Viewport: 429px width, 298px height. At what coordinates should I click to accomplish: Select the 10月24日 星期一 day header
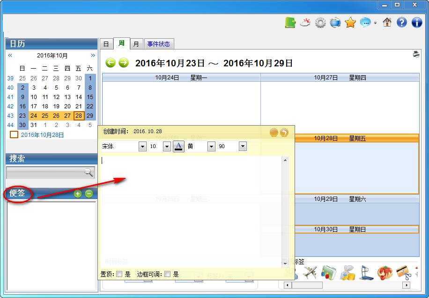tap(181, 78)
